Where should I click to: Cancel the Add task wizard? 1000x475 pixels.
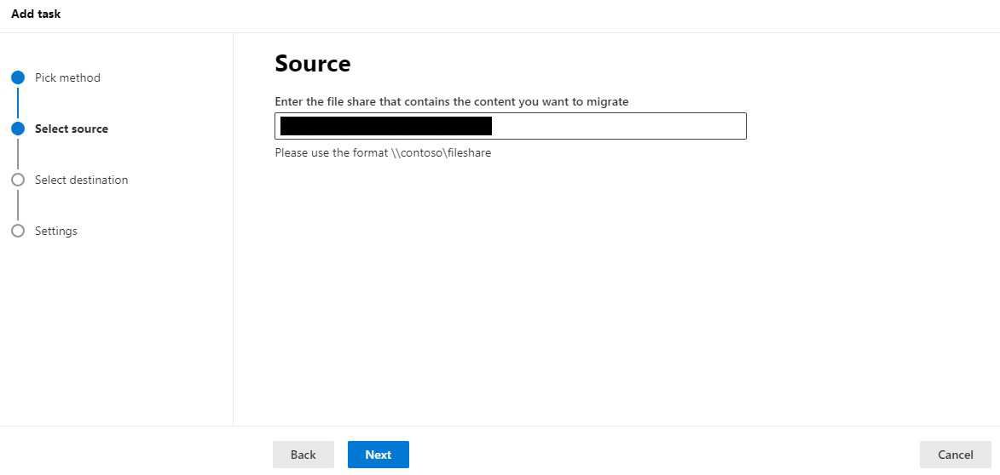(955, 455)
